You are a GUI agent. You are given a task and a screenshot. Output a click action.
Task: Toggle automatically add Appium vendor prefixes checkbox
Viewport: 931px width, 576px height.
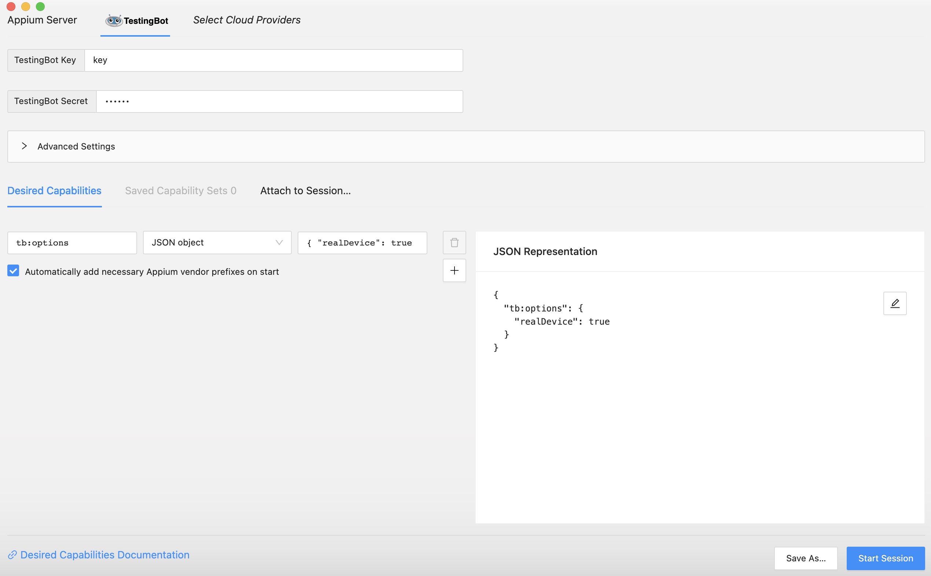tap(13, 271)
